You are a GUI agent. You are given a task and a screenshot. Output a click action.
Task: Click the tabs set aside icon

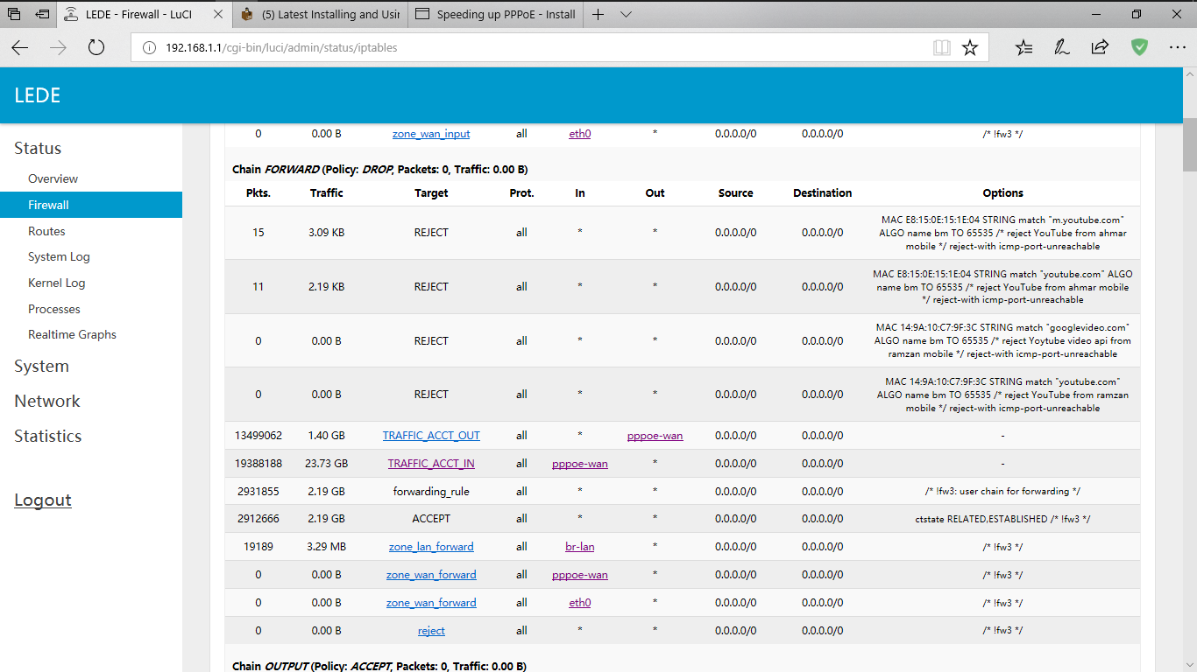click(14, 14)
